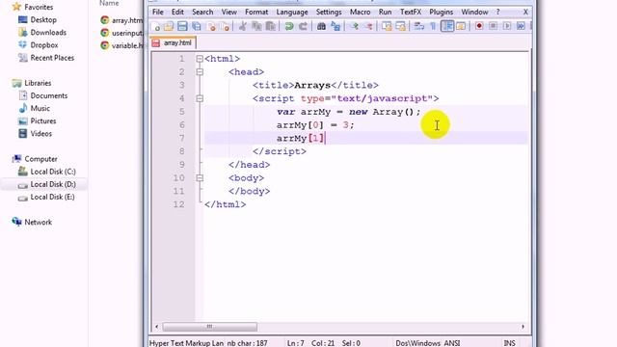Image resolution: width=617 pixels, height=347 pixels.
Task: Click the macro Playback icon
Action: (507, 26)
